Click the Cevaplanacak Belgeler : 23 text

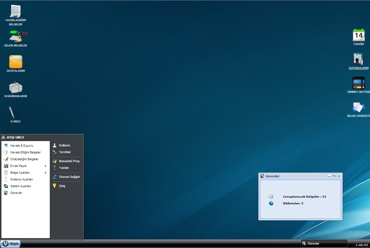pyautogui.click(x=304, y=196)
